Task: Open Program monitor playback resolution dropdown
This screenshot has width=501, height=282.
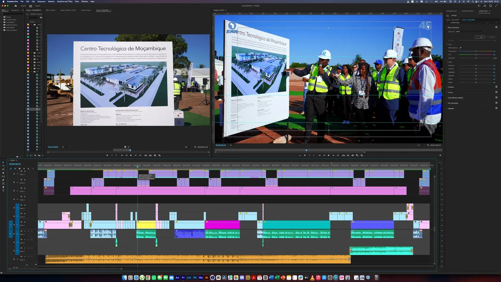Action: (x=421, y=145)
